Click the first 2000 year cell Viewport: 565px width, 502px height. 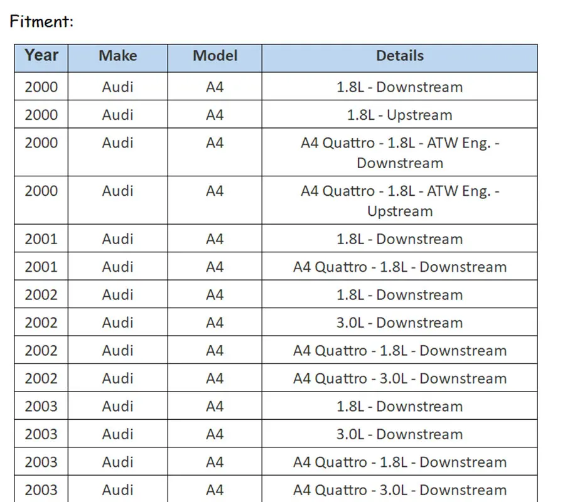pos(41,87)
